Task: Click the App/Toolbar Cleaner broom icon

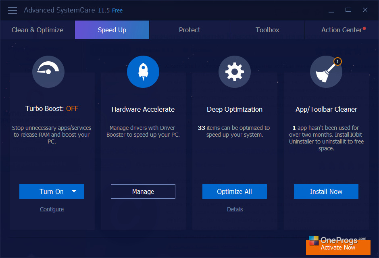Action: [x=326, y=72]
